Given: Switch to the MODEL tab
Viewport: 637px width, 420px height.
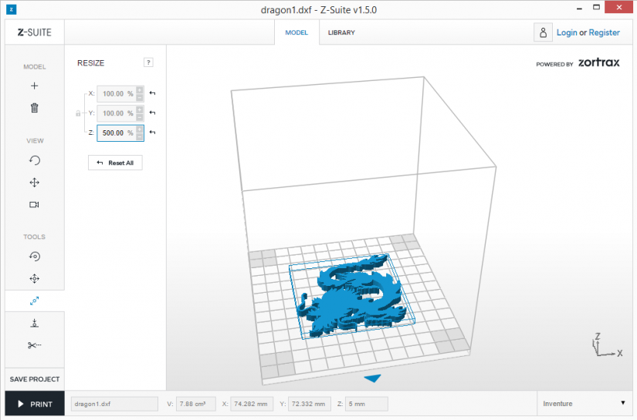Looking at the screenshot, I should [296, 32].
